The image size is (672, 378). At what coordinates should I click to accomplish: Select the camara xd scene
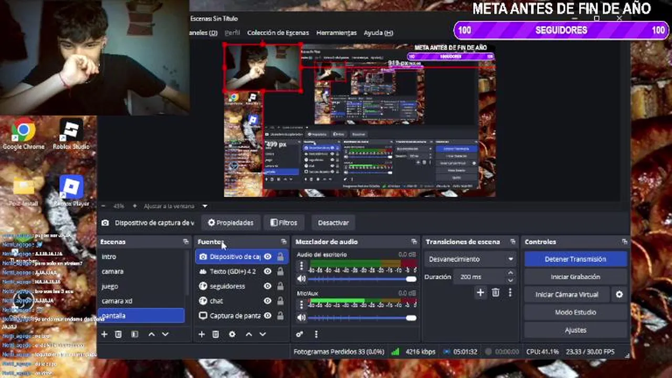142,301
